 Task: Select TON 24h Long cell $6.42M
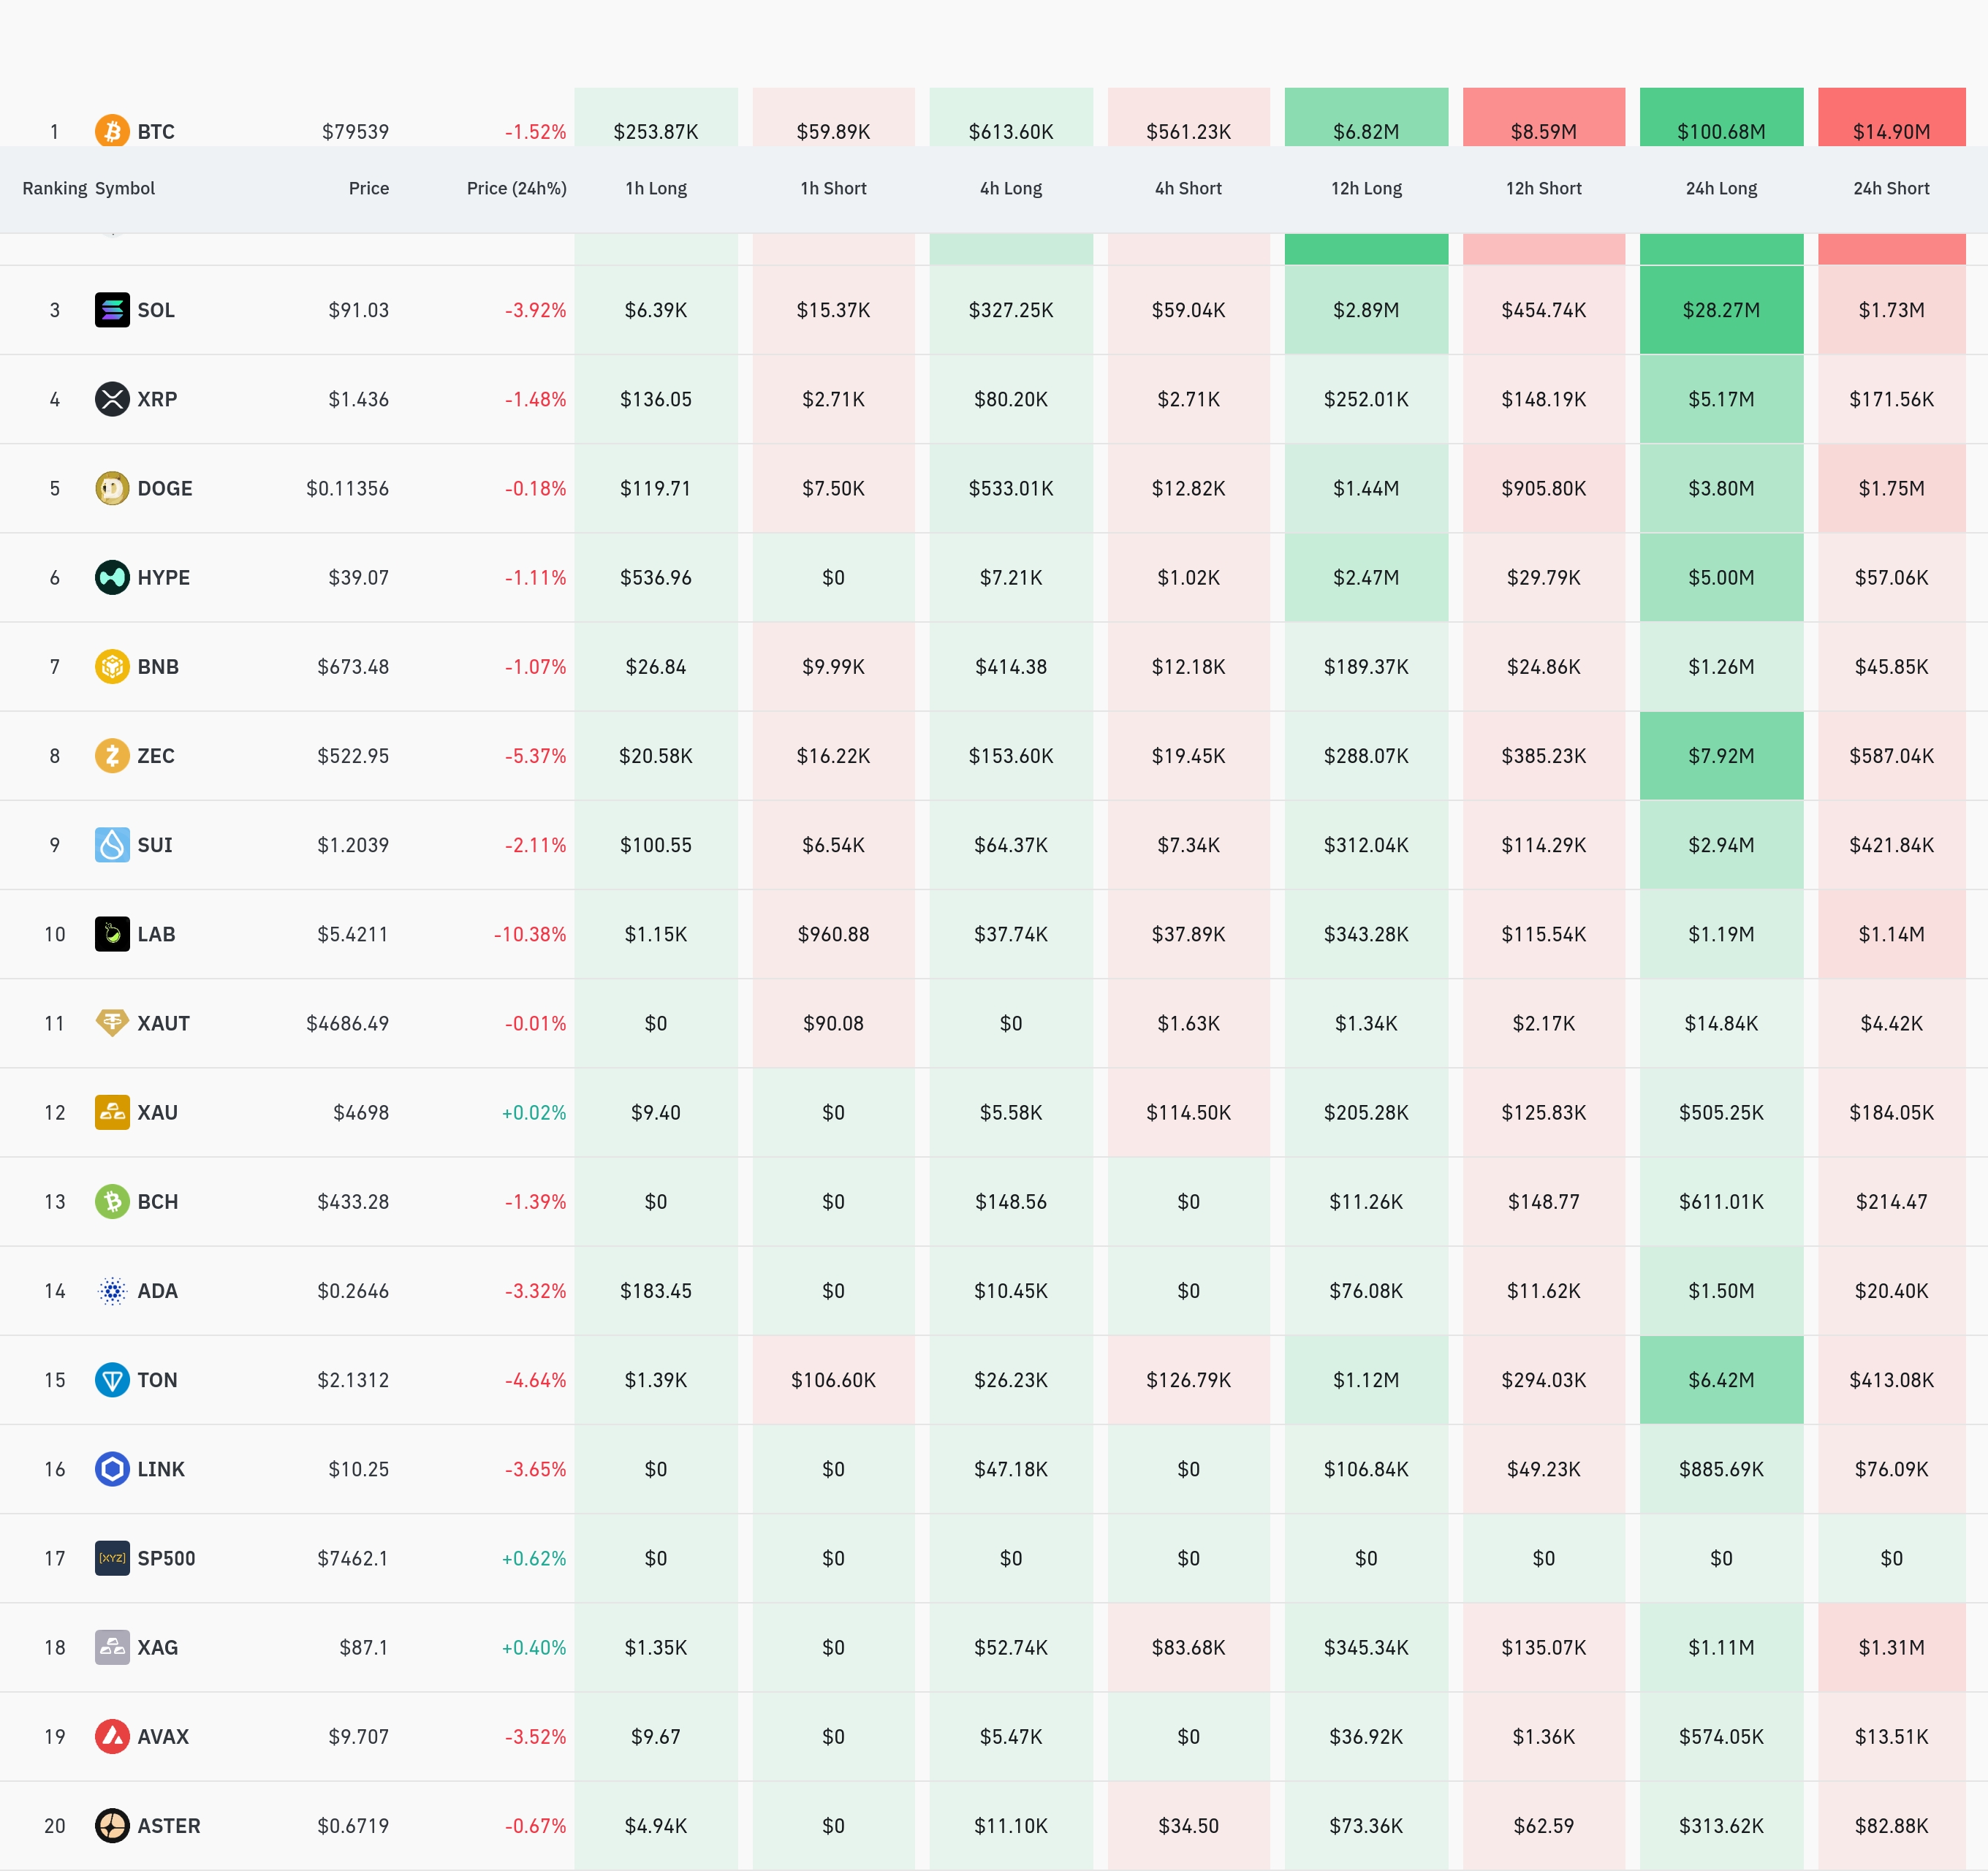[x=1722, y=1380]
